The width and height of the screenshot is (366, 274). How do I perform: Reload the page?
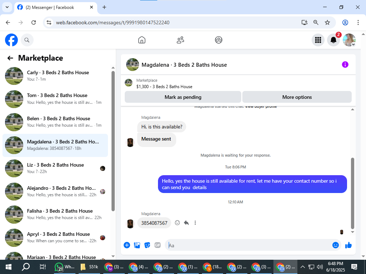click(34, 22)
